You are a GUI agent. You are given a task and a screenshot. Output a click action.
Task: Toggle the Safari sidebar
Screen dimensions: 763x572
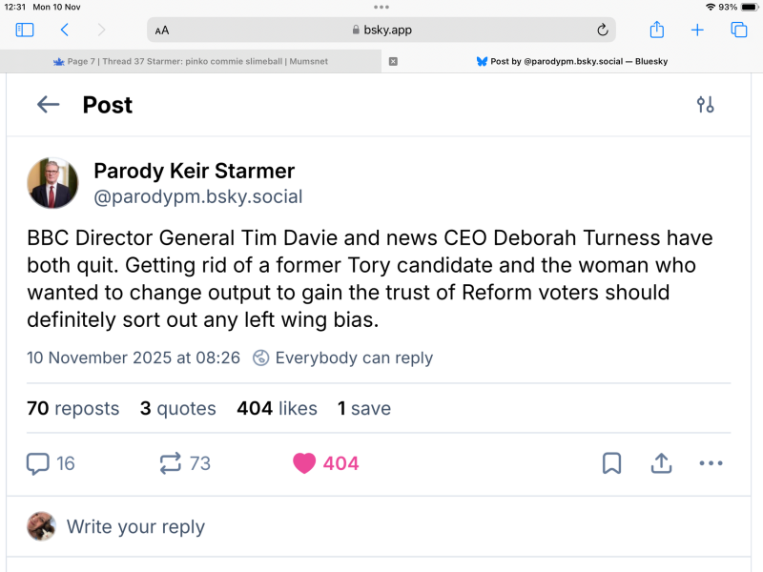(24, 30)
